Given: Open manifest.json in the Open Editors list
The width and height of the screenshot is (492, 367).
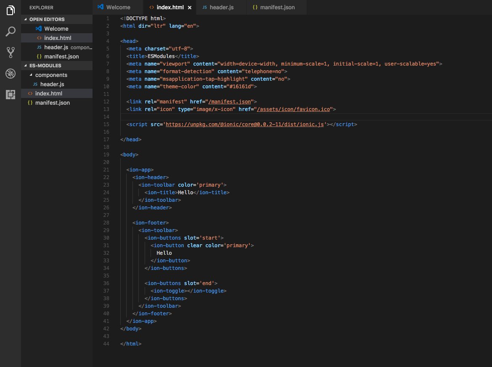Looking at the screenshot, I should (x=57, y=56).
